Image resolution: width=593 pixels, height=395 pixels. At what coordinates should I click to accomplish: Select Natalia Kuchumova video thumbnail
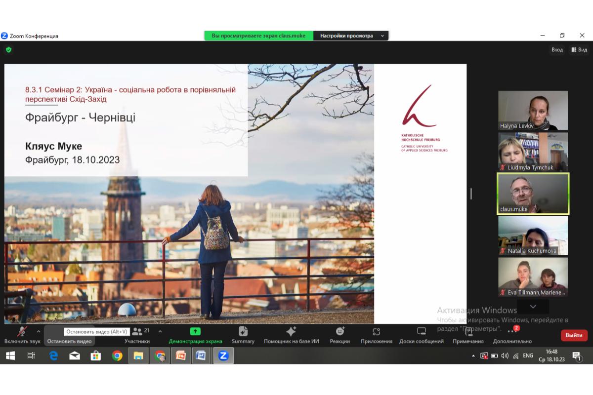533,235
